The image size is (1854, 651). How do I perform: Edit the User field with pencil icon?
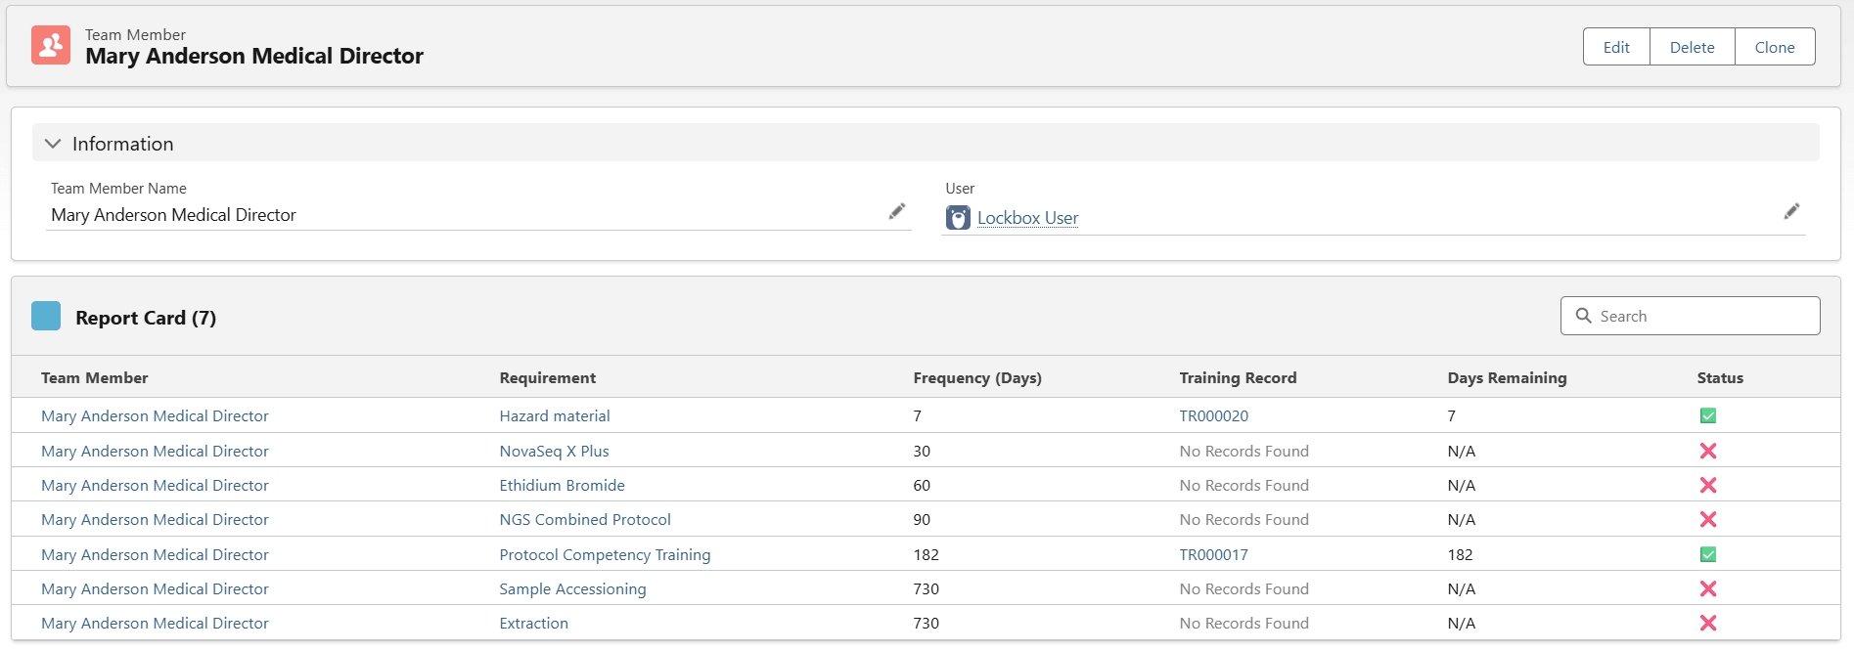(x=1791, y=211)
